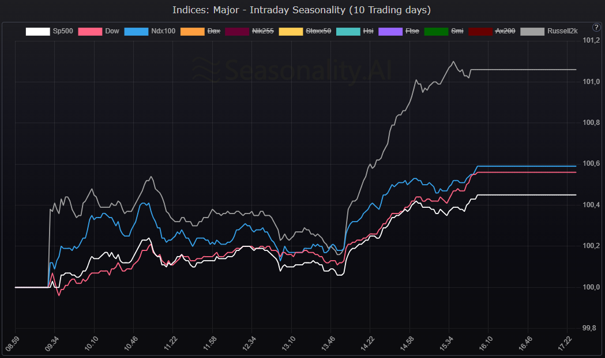Enable the hidden Hsi series label

[x=368, y=31]
